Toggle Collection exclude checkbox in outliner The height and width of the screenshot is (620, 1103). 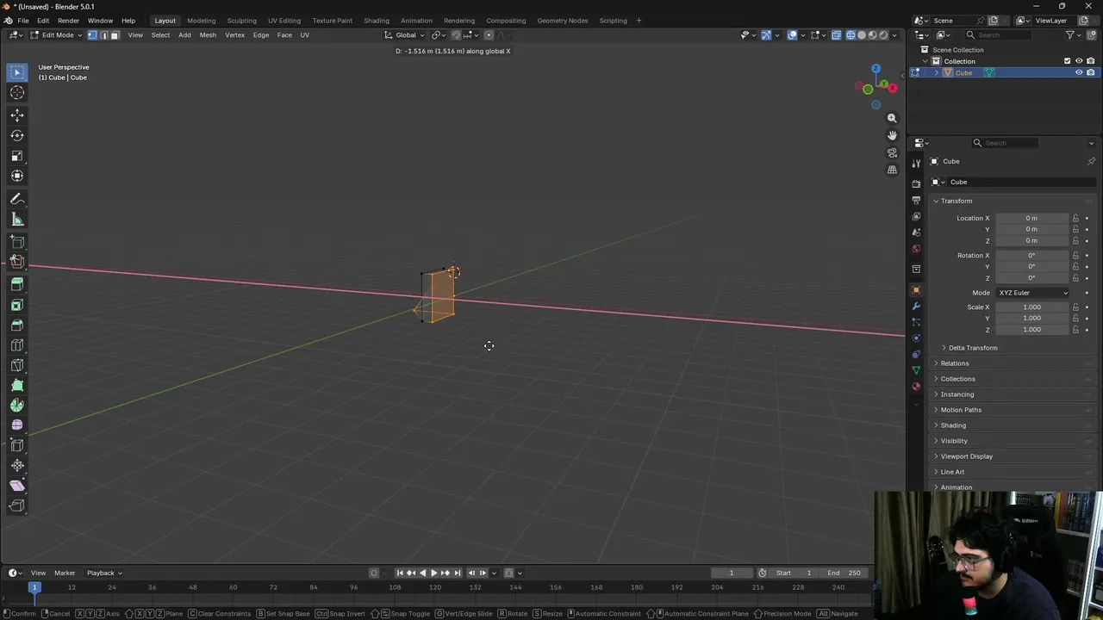[x=1067, y=61]
